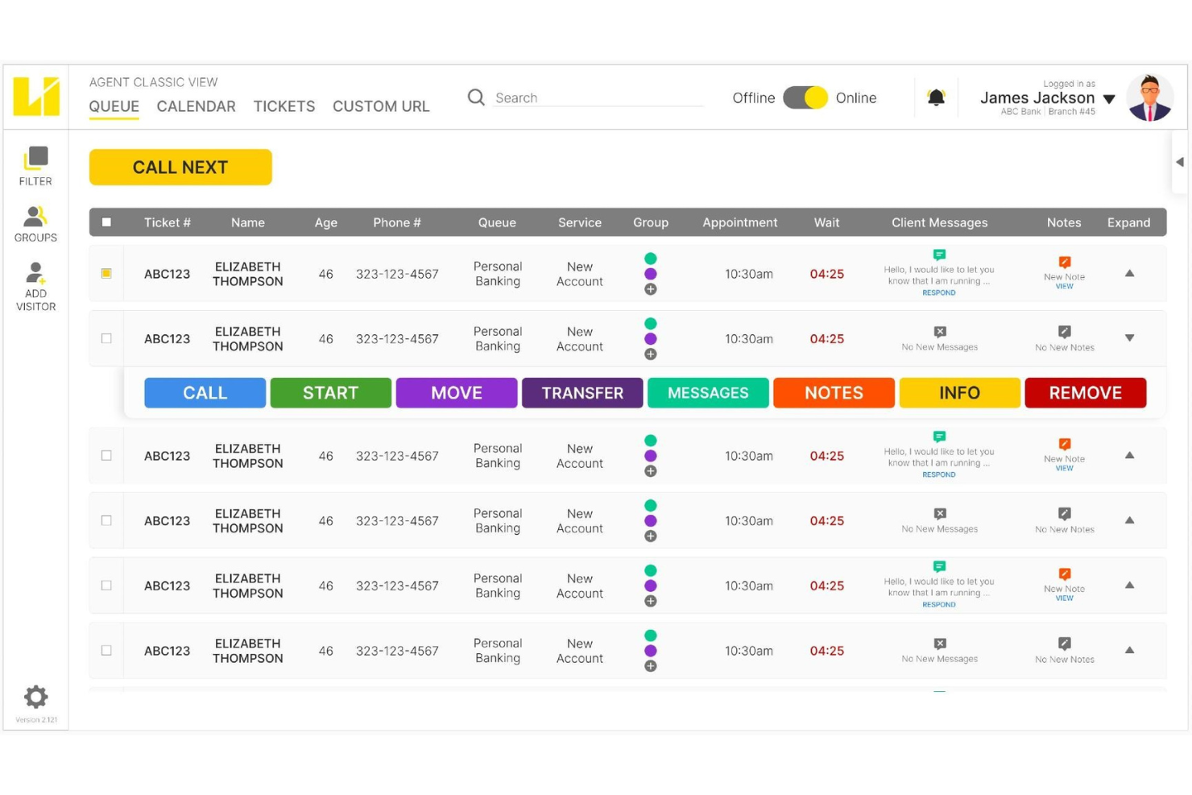Select the purple group color dot in the first row
Viewport: 1192px width, 795px height.
650,274
